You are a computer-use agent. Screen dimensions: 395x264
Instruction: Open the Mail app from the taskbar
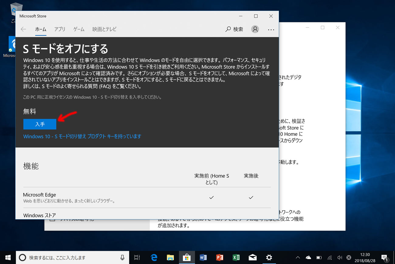252,258
